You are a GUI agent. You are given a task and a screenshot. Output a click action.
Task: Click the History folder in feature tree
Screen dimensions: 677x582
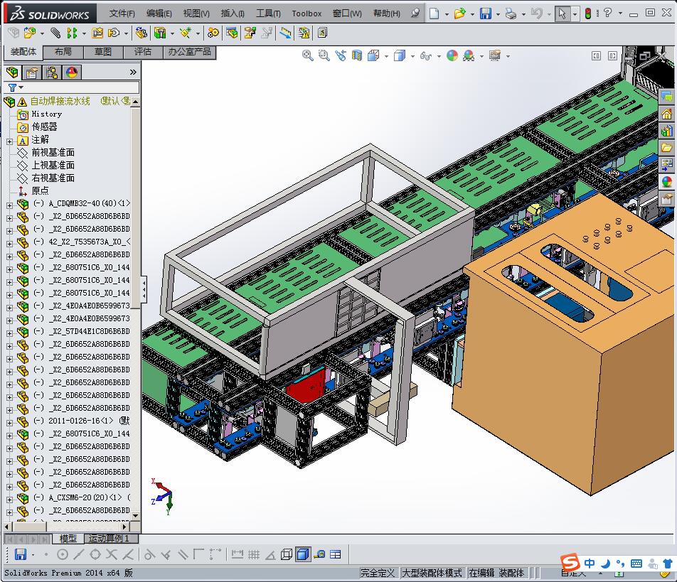pos(47,114)
